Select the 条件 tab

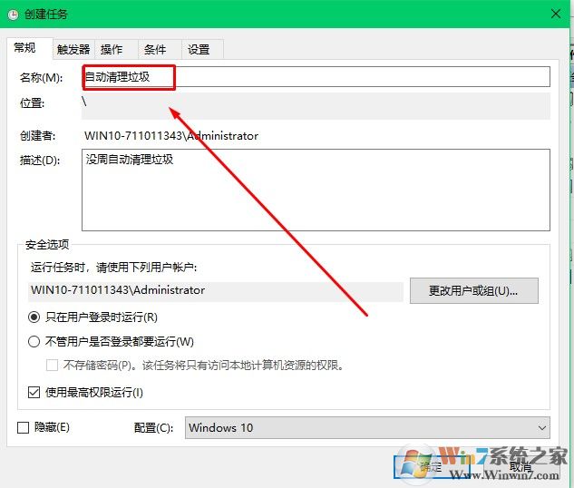[x=155, y=50]
